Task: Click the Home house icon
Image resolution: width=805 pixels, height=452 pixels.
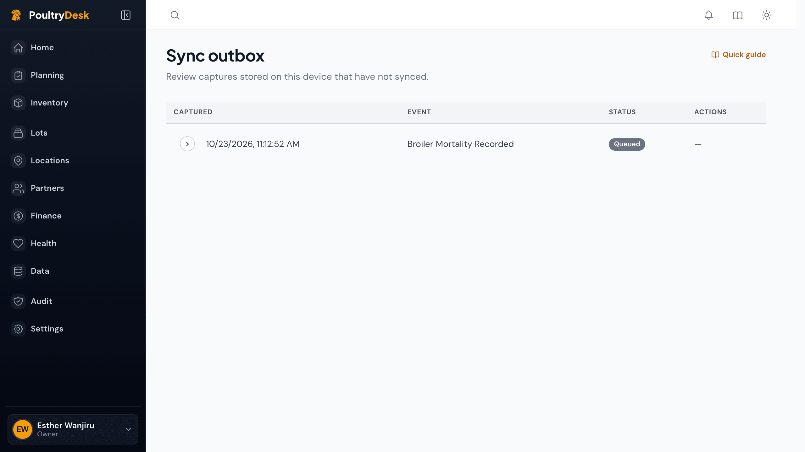Action: (x=18, y=48)
